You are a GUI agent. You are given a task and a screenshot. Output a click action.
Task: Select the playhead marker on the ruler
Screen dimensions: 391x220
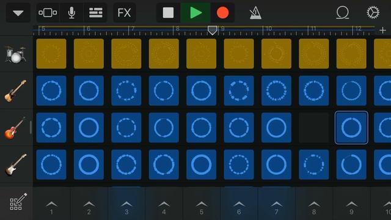(212, 30)
